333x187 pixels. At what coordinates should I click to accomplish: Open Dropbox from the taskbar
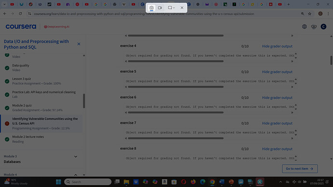point(136,182)
